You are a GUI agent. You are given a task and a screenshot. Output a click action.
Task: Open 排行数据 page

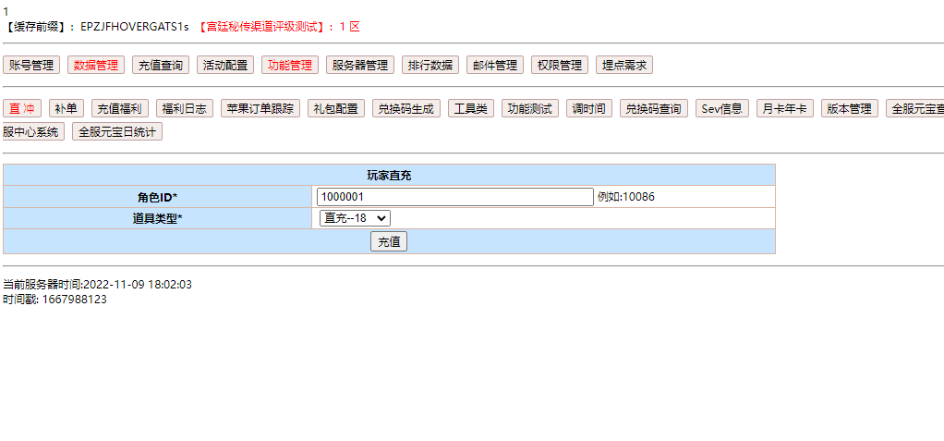430,66
